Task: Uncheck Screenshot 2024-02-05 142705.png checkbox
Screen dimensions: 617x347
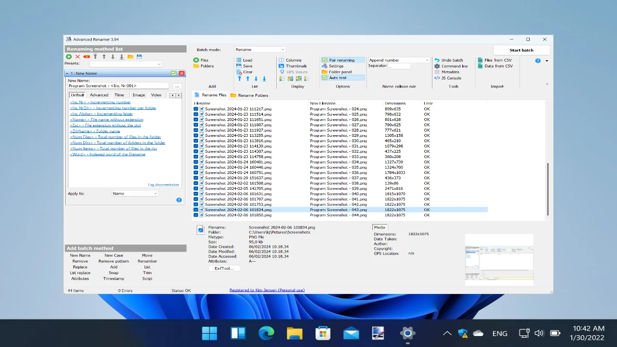Action: (196, 188)
